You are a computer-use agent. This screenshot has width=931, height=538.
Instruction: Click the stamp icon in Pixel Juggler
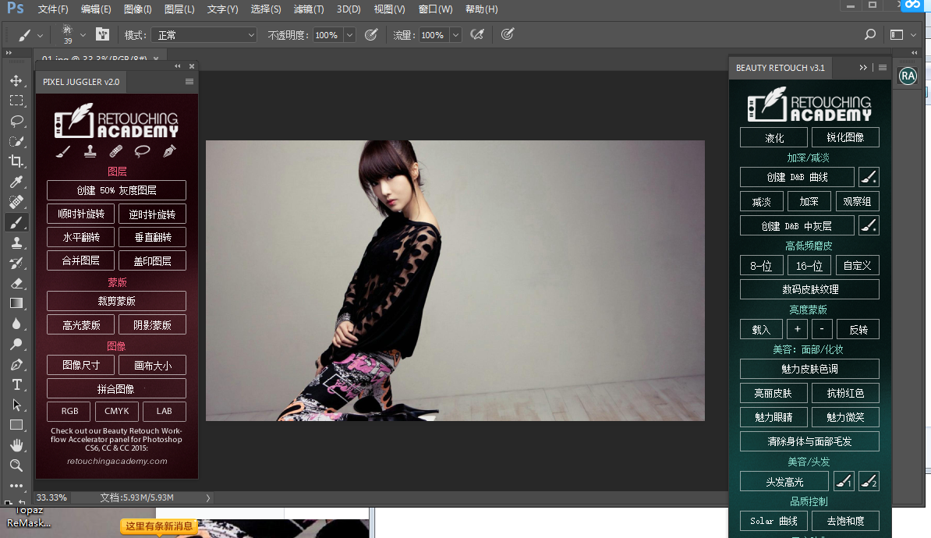coord(90,151)
